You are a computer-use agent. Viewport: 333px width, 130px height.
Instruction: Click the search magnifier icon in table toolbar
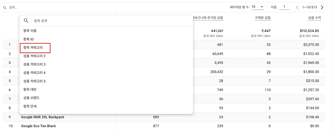coord(5,8)
